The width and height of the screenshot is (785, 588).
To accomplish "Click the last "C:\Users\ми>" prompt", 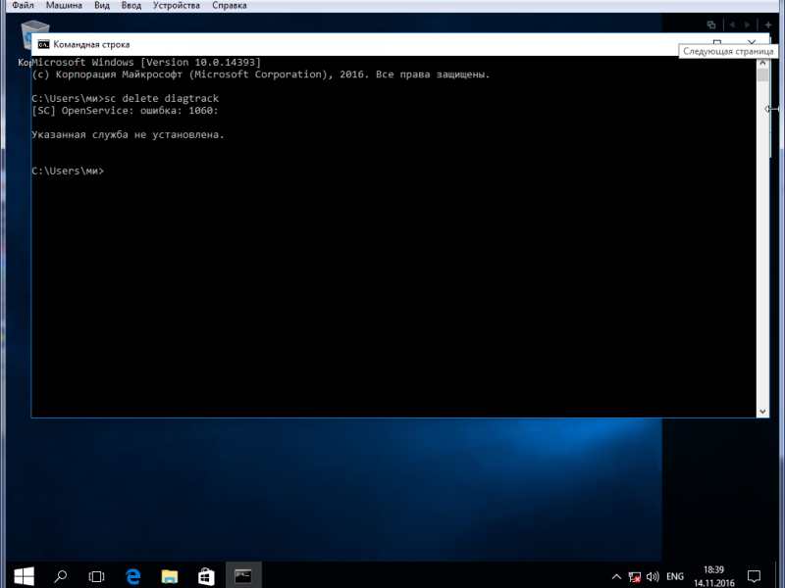I will pos(68,171).
